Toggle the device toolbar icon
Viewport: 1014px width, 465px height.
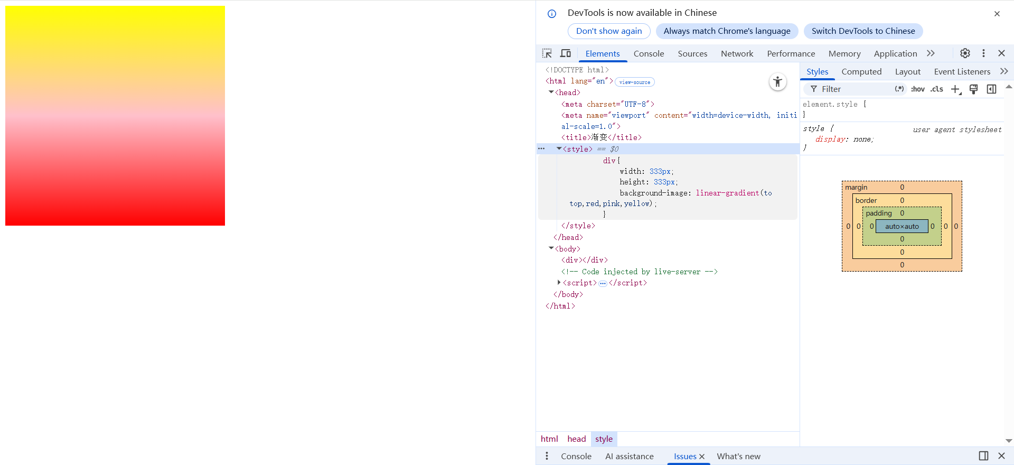coord(566,53)
